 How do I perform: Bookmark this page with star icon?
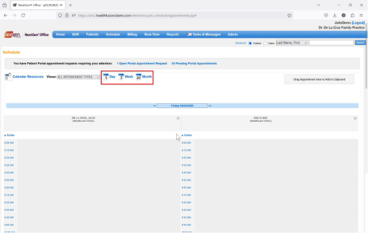(289, 16)
